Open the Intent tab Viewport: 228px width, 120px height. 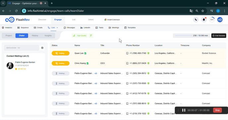point(91,19)
